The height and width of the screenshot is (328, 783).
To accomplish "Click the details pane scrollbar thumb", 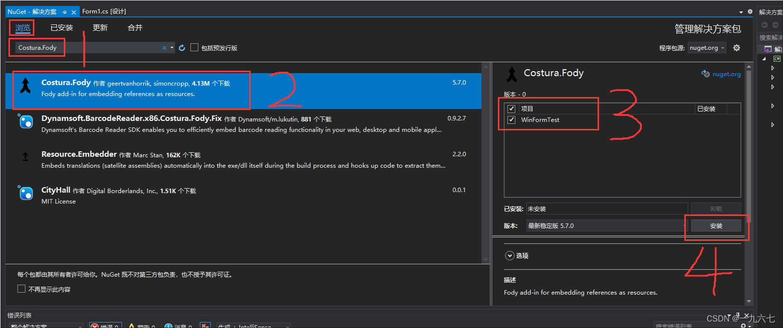I will [x=749, y=147].
